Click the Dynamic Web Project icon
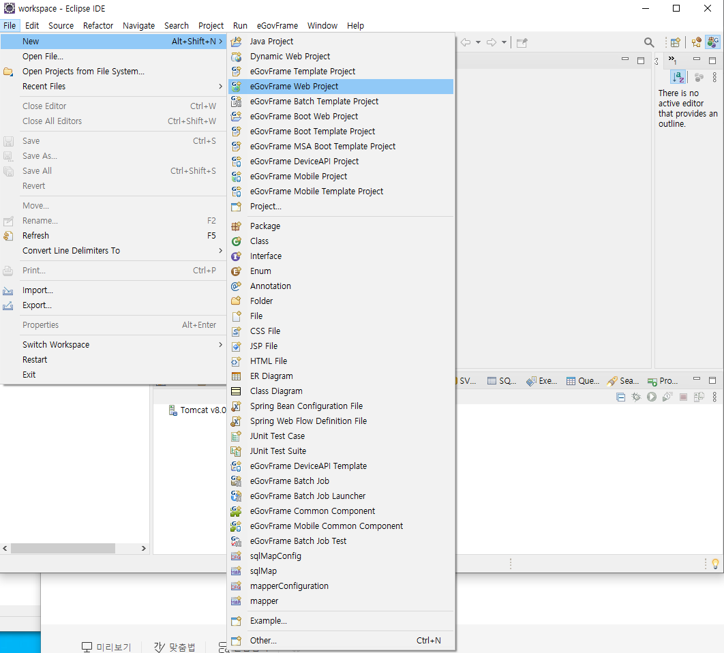724x653 pixels. click(x=236, y=57)
